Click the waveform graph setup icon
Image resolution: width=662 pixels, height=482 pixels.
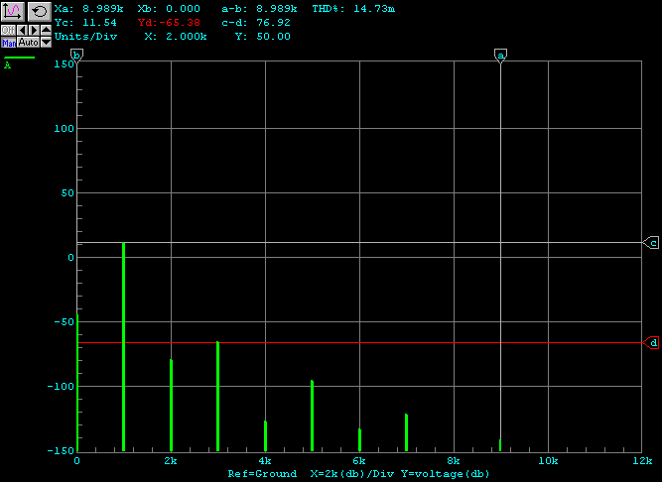pyautogui.click(x=13, y=11)
